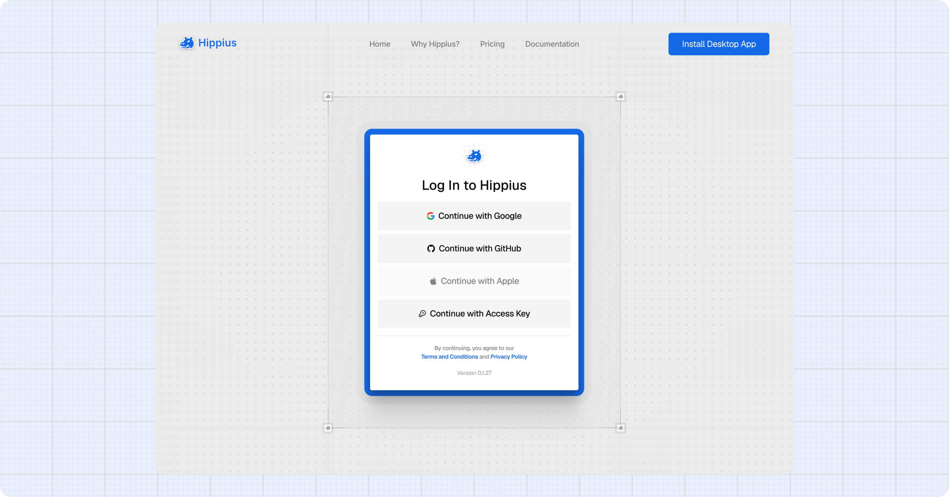Click the Google logo icon
Viewport: 949px width, 497px height.
pyautogui.click(x=430, y=216)
